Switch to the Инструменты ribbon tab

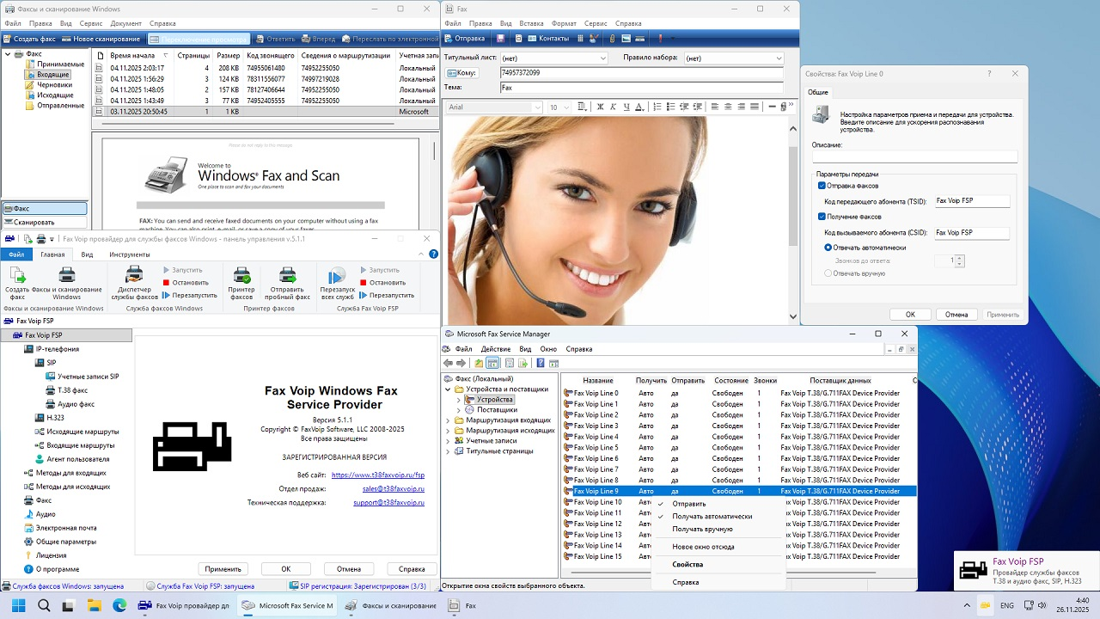tap(129, 254)
